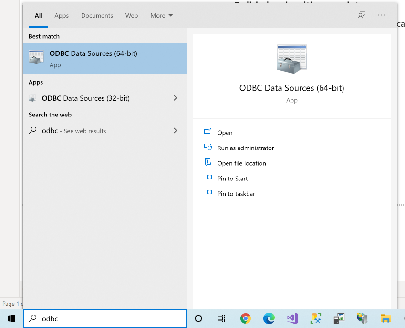
Task: Click ODBC Data Sources (64-bit) title in preview
Action: pyautogui.click(x=291, y=88)
